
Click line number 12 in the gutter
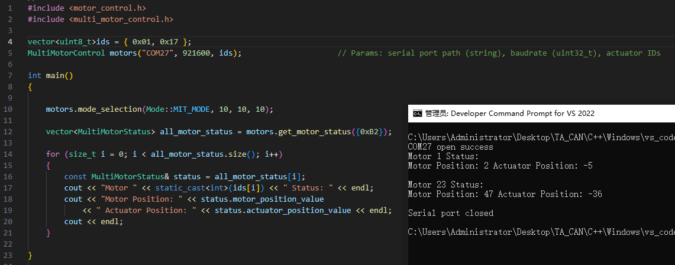tap(8, 132)
